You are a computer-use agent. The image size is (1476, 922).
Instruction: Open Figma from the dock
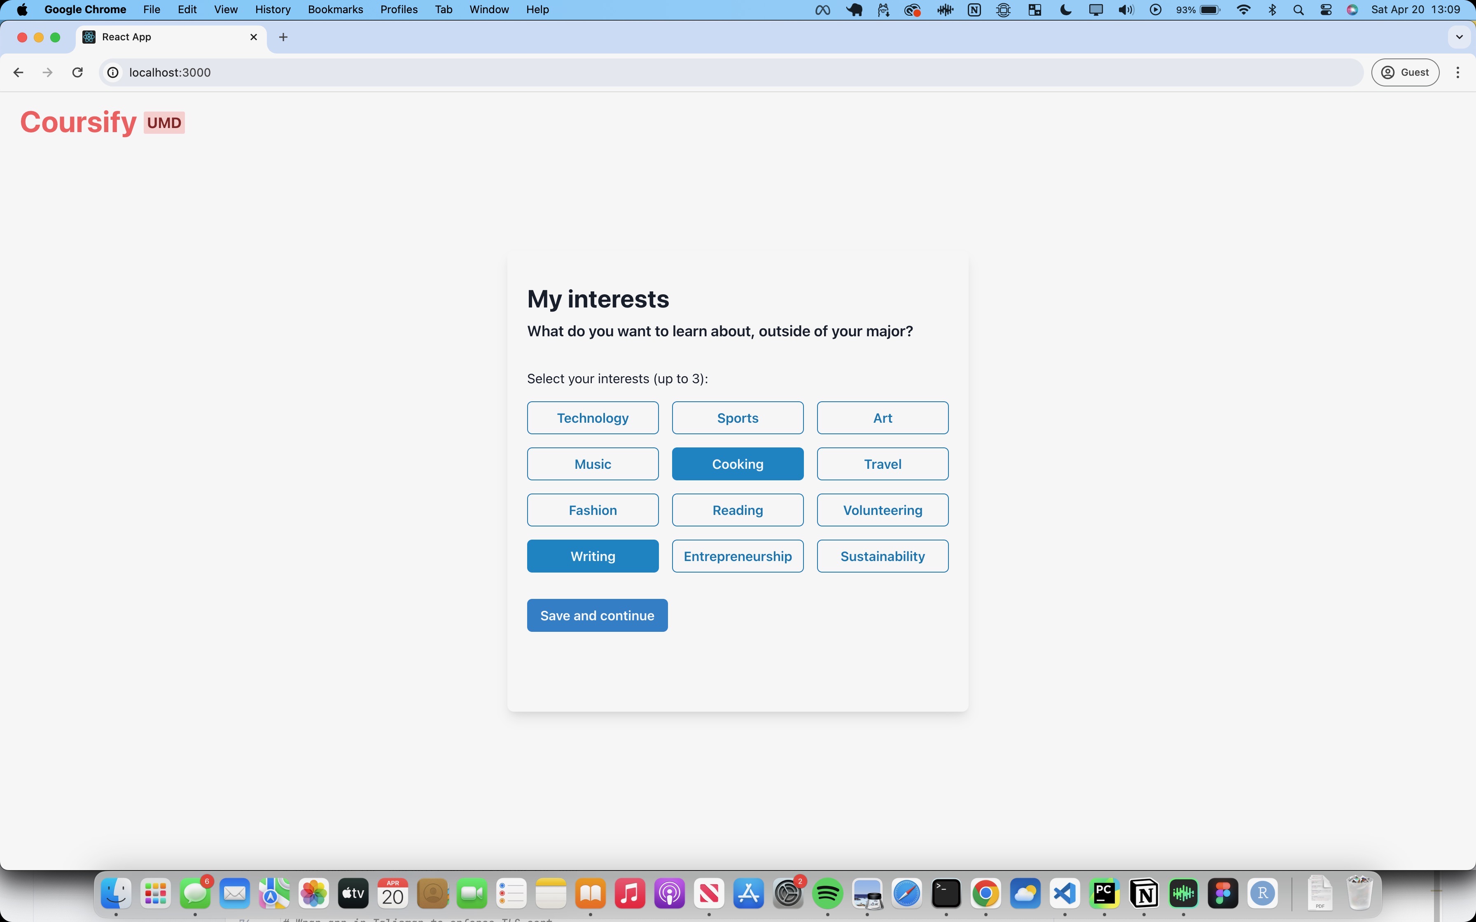coord(1223,894)
